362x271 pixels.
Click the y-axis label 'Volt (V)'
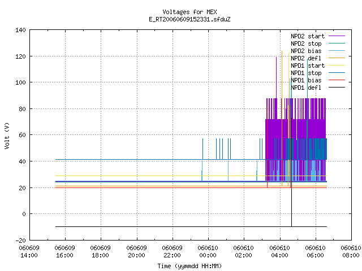pyautogui.click(x=7, y=135)
